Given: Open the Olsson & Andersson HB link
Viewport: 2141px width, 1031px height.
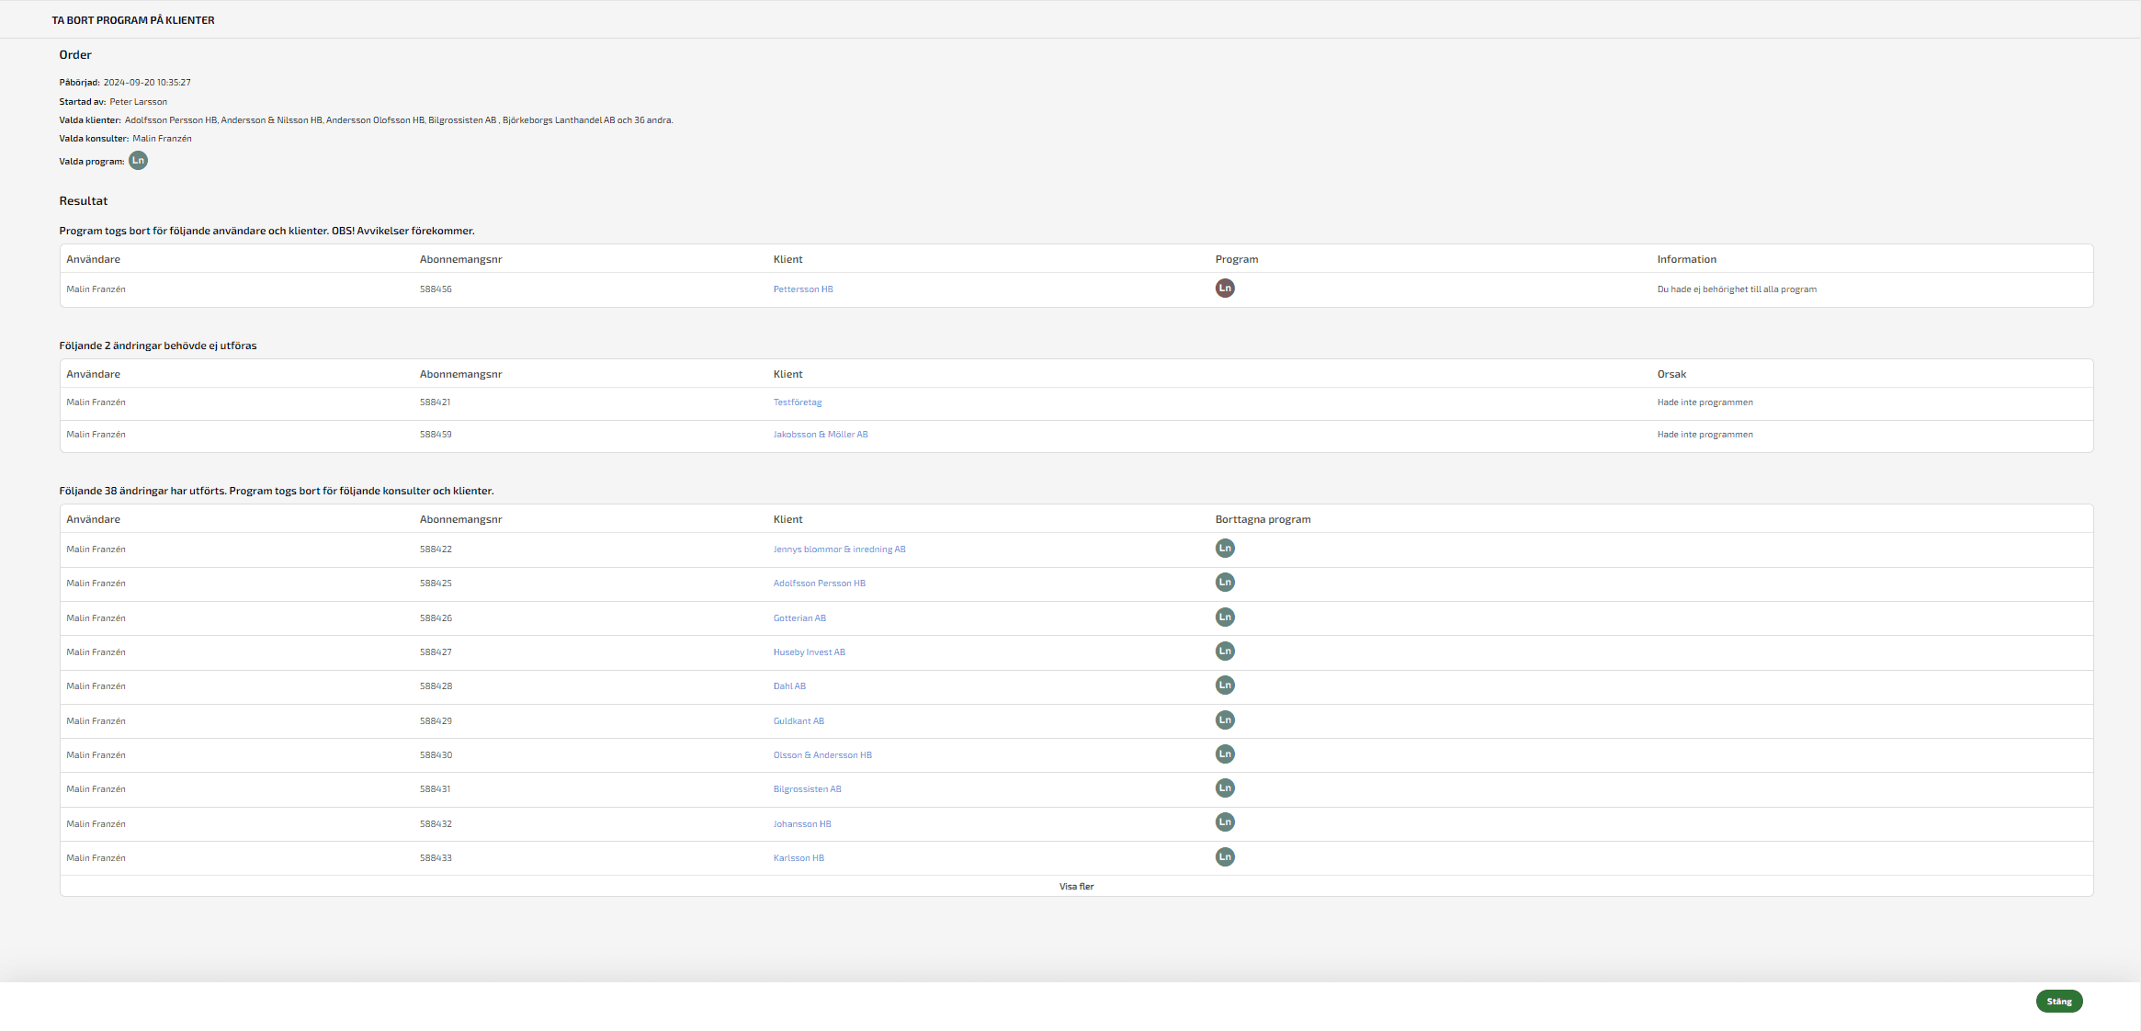Looking at the screenshot, I should click(x=822, y=755).
